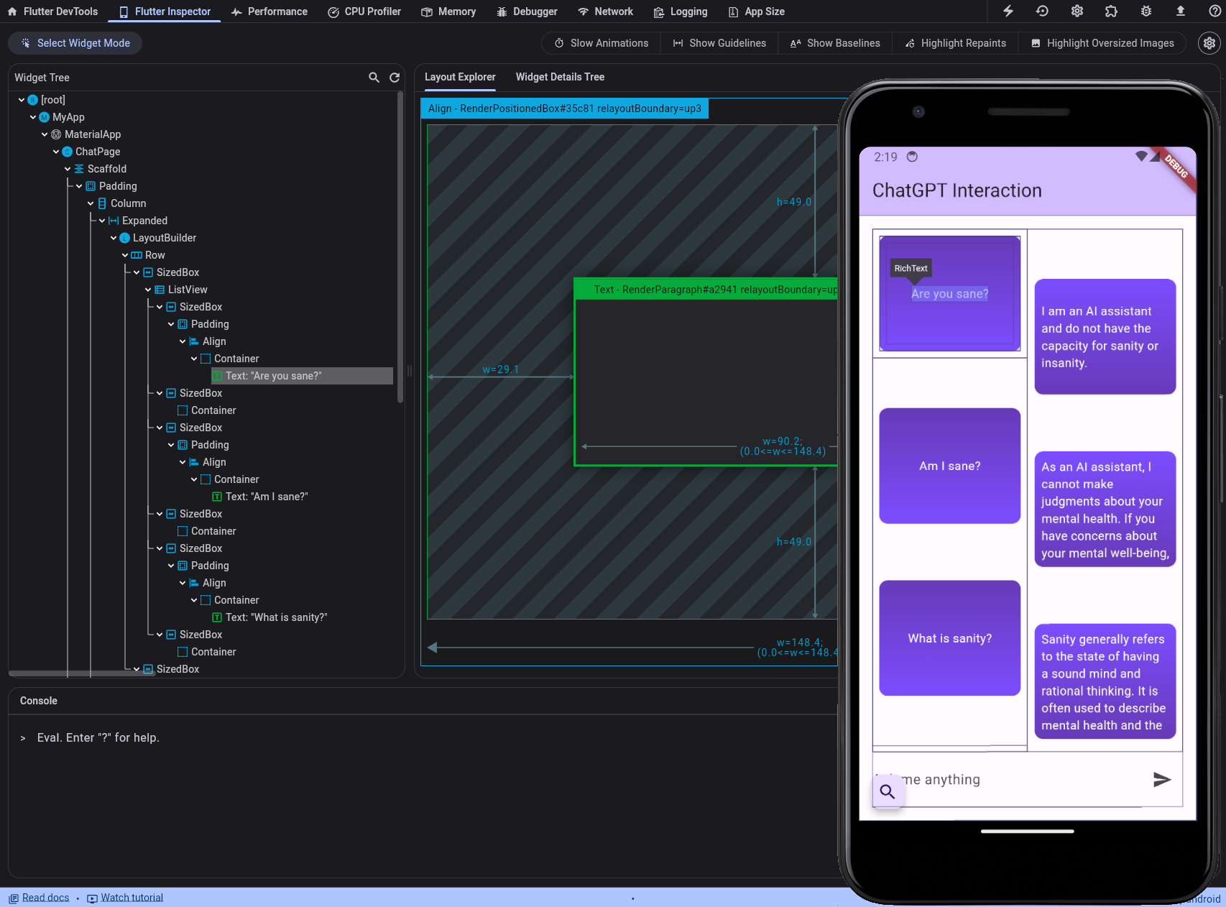Tap the "Am I sane?" chat bubble
Screen dimensions: 1226x907
point(949,466)
